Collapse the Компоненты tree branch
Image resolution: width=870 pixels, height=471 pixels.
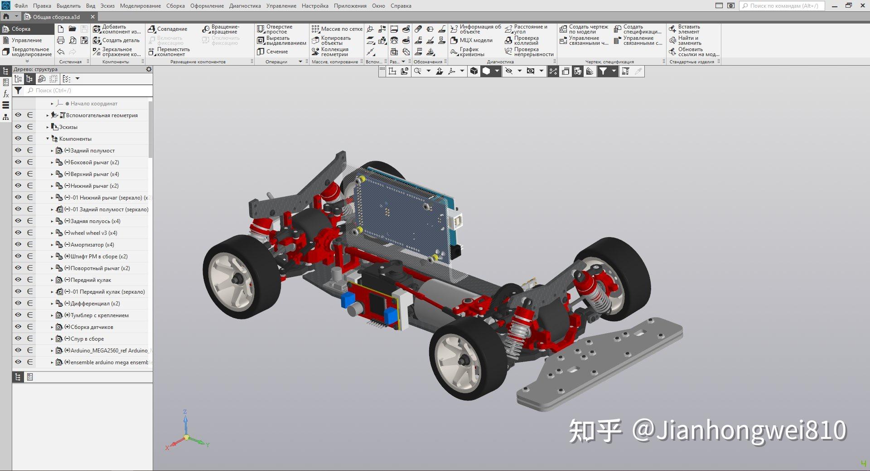47,138
